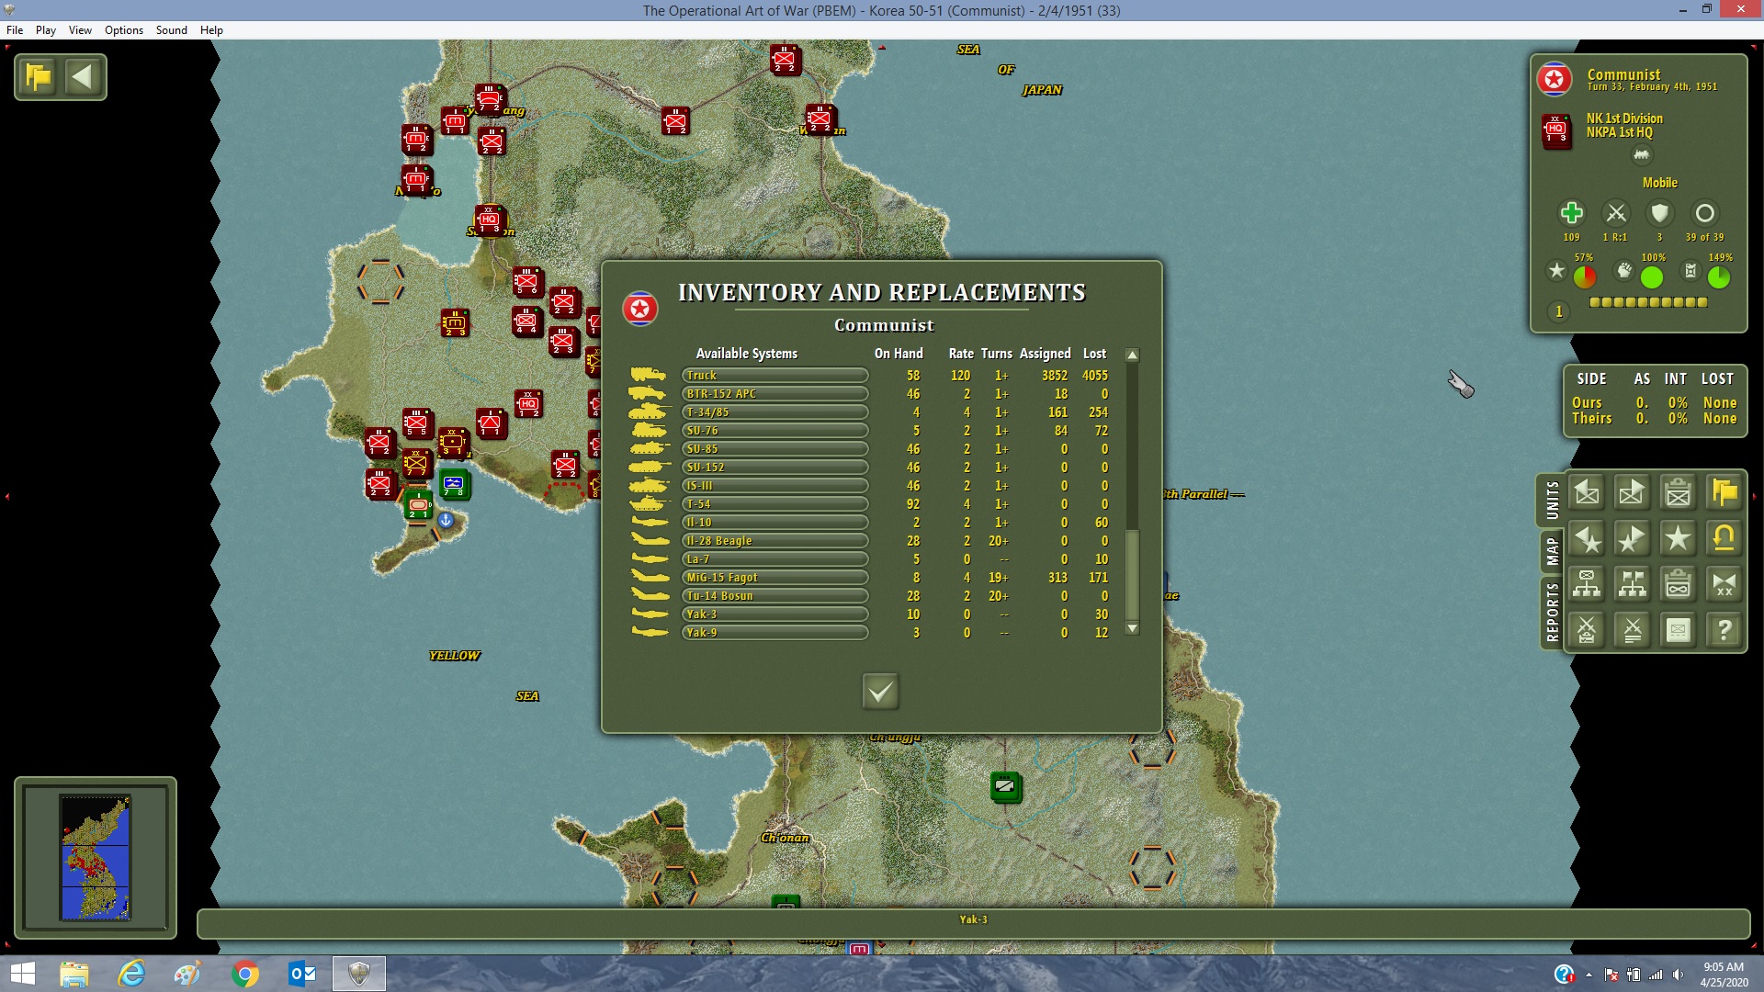Open File Explorer from taskbar
Screen dimensions: 1764x992
pos(73,974)
